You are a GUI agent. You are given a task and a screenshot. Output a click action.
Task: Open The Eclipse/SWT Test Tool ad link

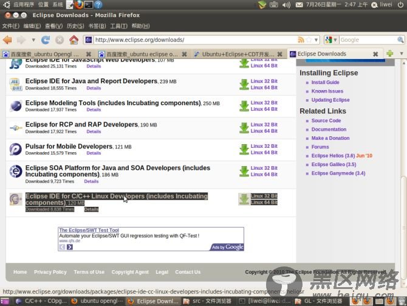click(x=89, y=230)
